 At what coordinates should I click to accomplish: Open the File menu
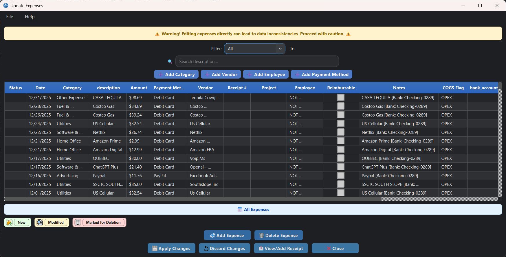10,17
